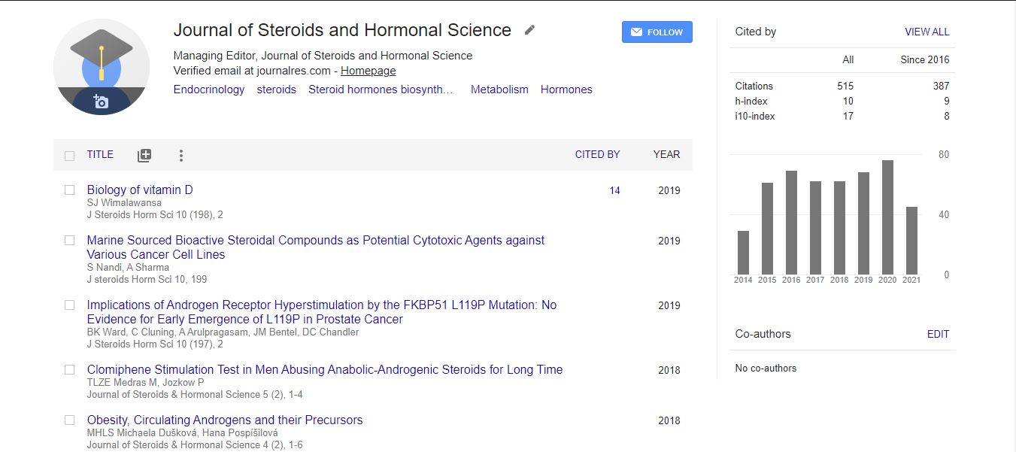Open the Endocrinology interest tag
The width and height of the screenshot is (1016, 452).
pos(209,89)
